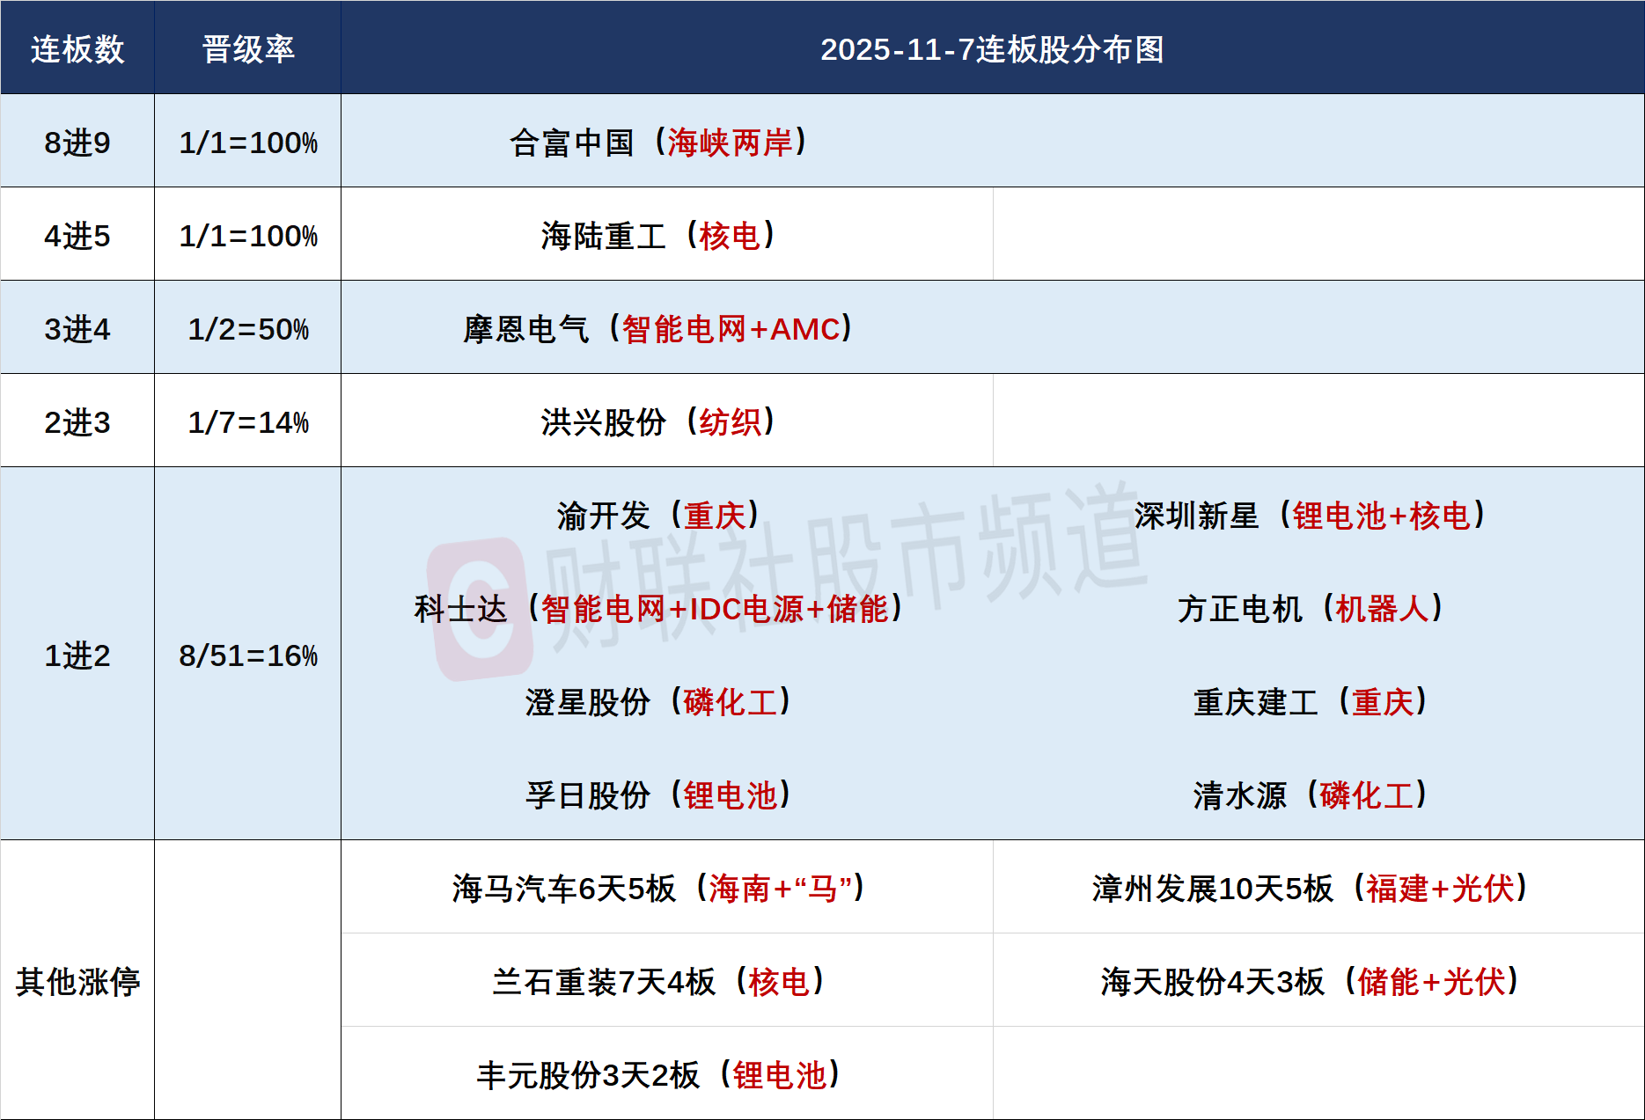Click the "1进2" row label
The height and width of the screenshot is (1120, 1645).
tap(77, 655)
